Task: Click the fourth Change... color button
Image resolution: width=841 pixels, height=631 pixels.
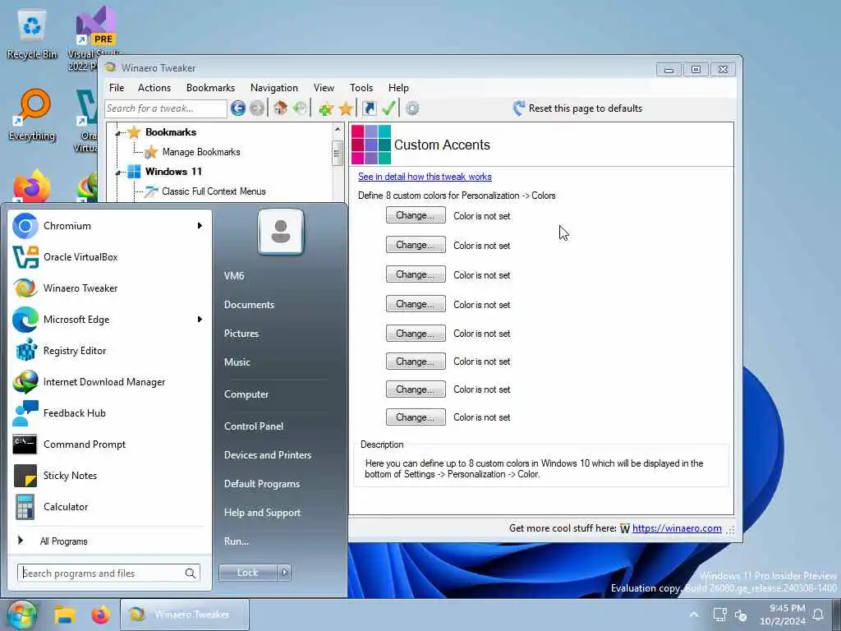Action: pyautogui.click(x=416, y=304)
